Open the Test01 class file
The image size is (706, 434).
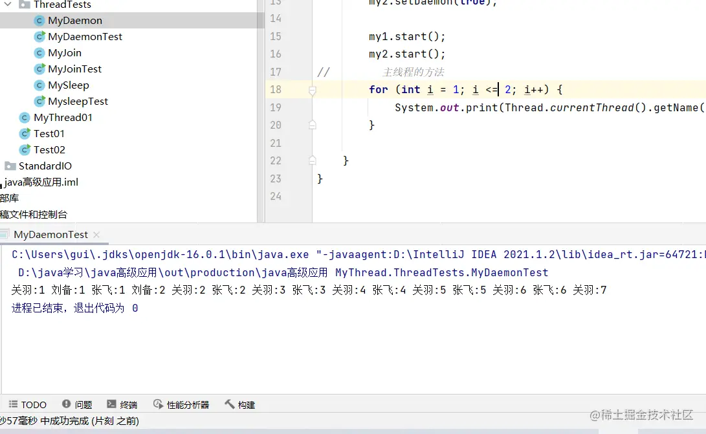click(49, 134)
